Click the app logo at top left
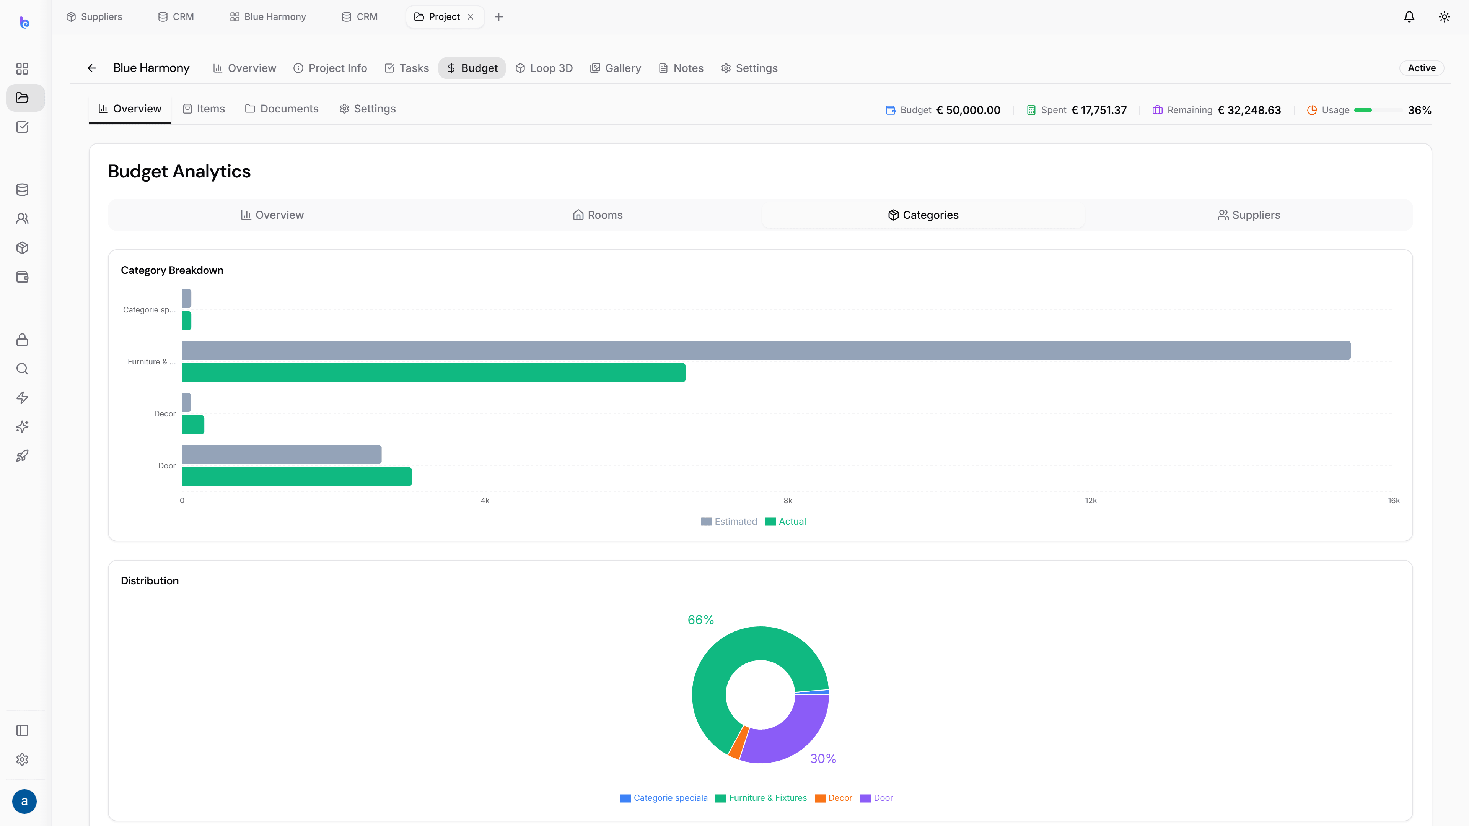The image size is (1469, 826). [24, 23]
